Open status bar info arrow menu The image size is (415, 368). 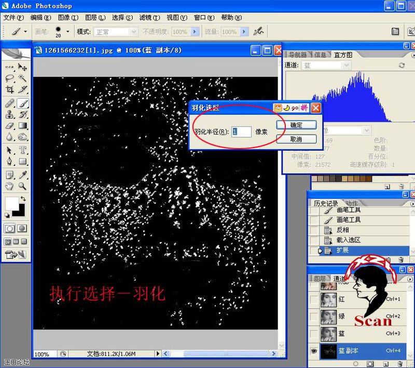tap(158, 353)
